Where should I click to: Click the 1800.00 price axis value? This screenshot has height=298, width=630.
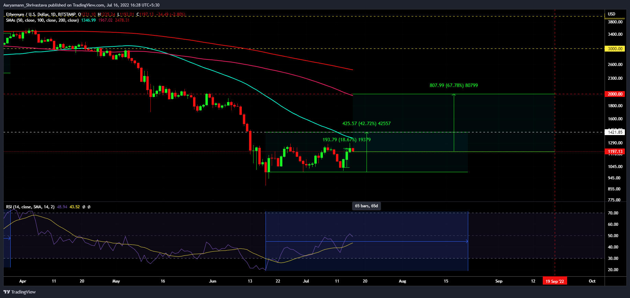click(615, 106)
